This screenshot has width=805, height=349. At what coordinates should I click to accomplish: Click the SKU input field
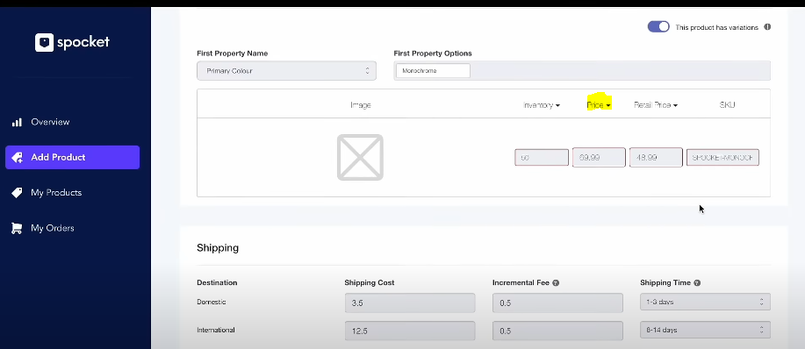(x=722, y=157)
